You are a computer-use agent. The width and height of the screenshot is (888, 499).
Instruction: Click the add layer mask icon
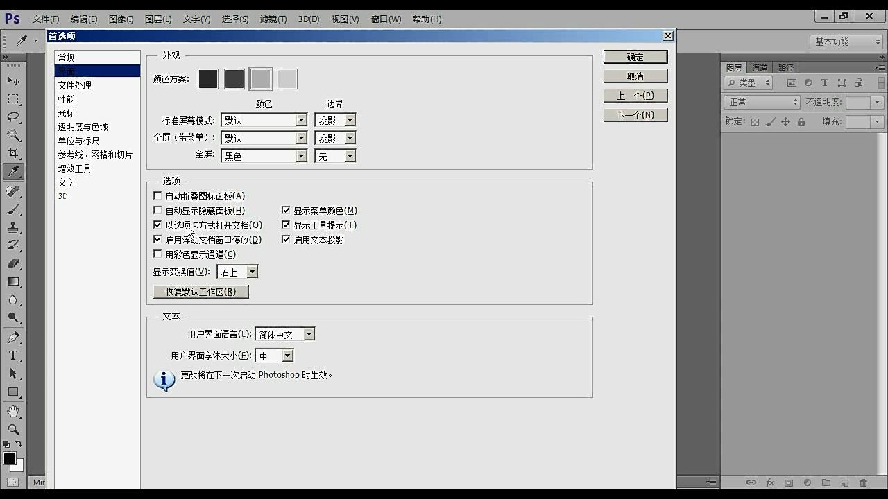pos(789,482)
